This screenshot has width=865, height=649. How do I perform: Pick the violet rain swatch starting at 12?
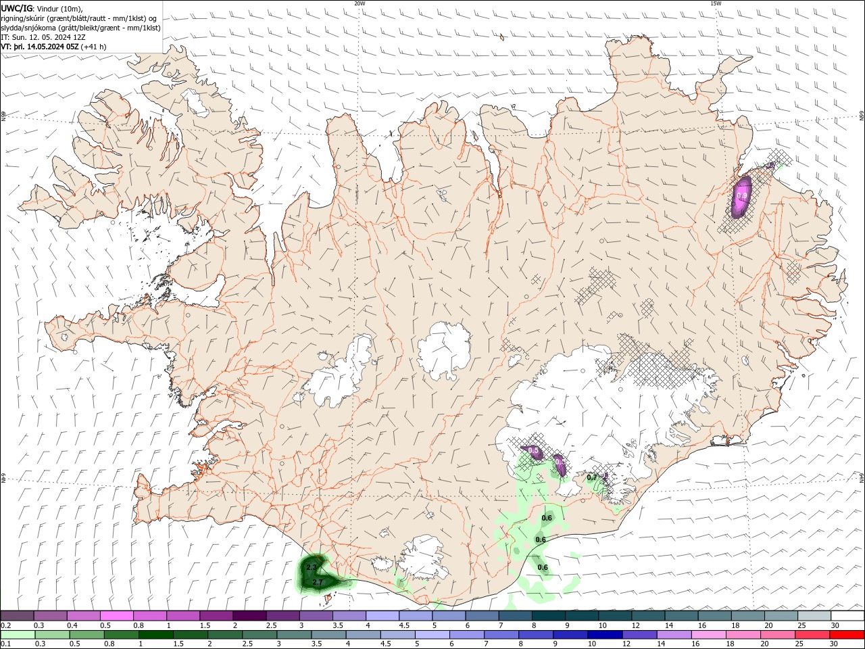point(639,635)
